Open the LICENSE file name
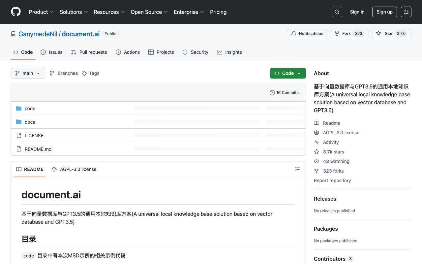Image resolution: width=422 pixels, height=264 pixels. [x=34, y=136]
